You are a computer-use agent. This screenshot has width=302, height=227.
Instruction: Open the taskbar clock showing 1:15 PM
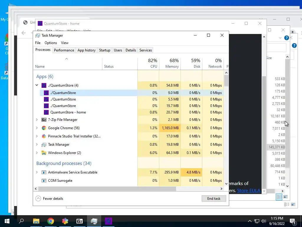(x=277, y=221)
